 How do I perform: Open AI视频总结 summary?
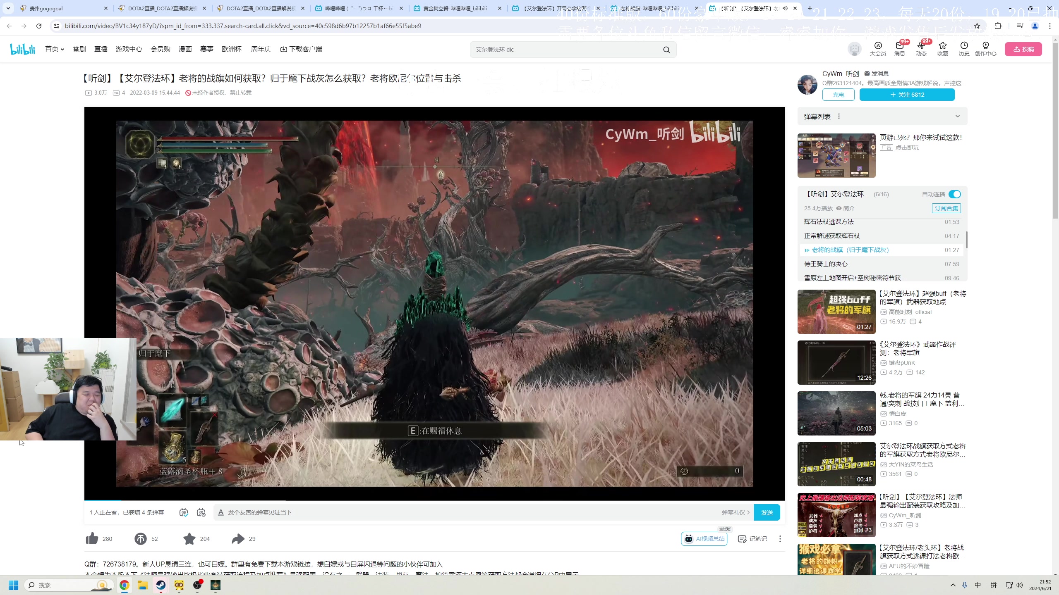point(704,539)
